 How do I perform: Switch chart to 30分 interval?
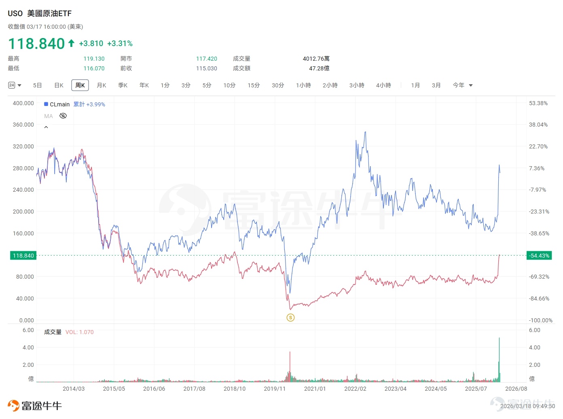click(278, 85)
